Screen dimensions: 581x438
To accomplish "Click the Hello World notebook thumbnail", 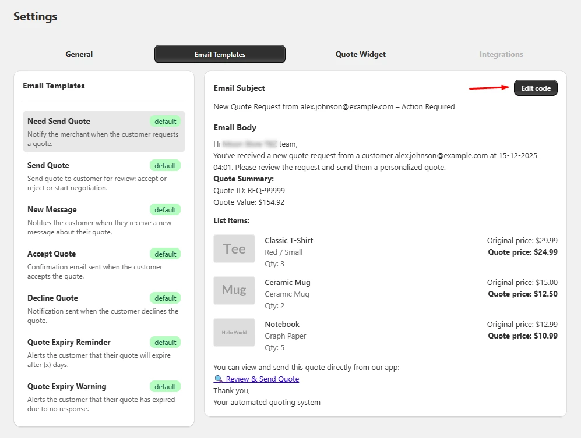I will [234, 331].
